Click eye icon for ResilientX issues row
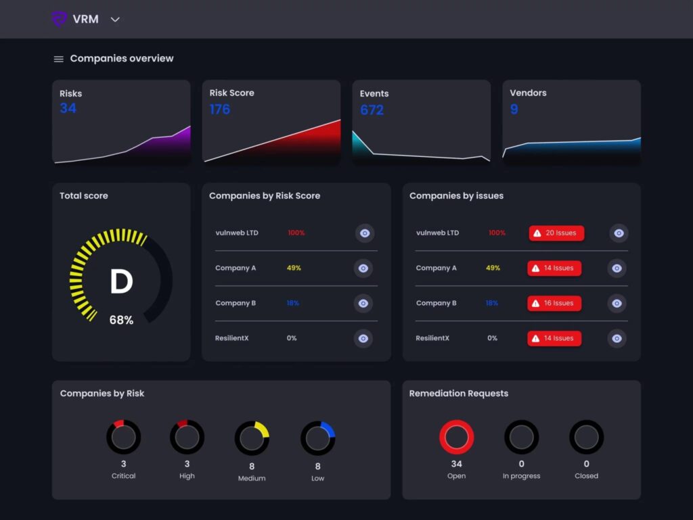Viewport: 693px width, 520px height. 617,338
